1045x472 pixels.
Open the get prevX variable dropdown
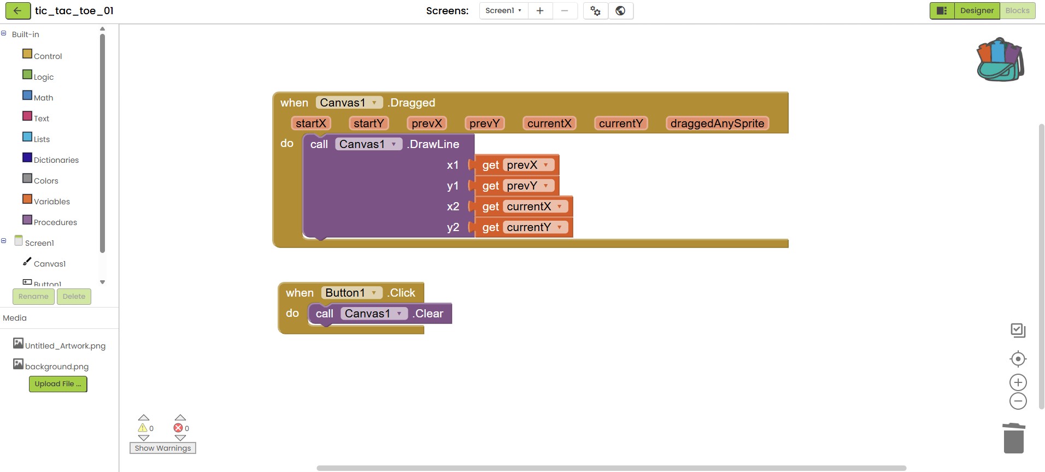tap(545, 165)
